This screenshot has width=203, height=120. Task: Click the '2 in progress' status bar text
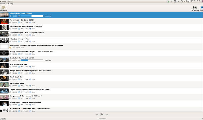click(x=102, y=118)
